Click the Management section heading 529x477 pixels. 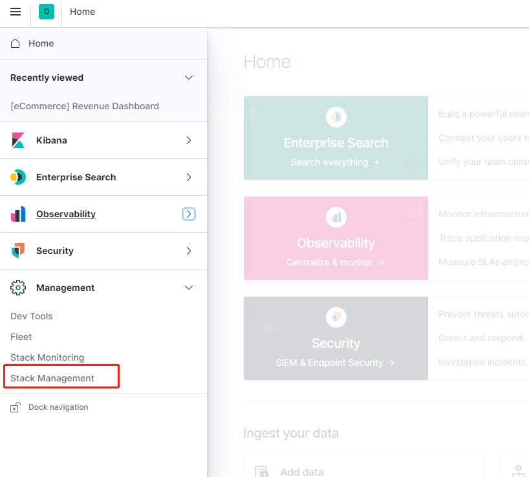tap(65, 288)
